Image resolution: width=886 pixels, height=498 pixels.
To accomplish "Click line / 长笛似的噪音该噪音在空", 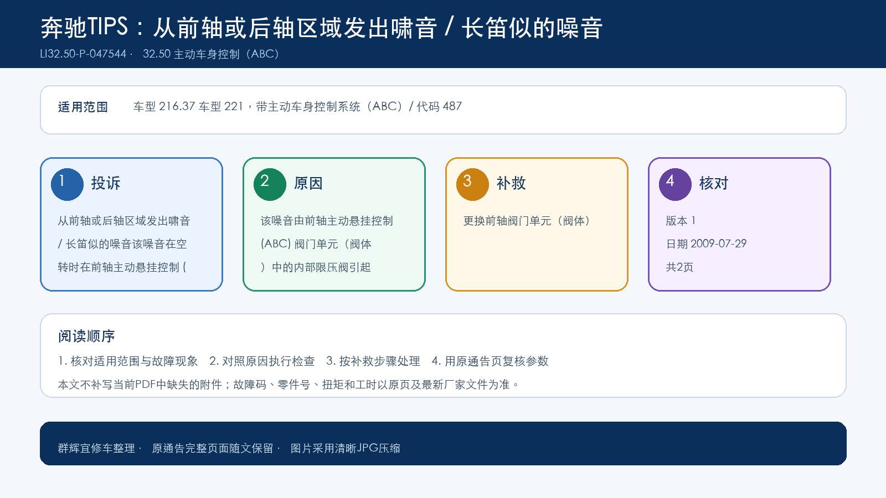I will (122, 244).
